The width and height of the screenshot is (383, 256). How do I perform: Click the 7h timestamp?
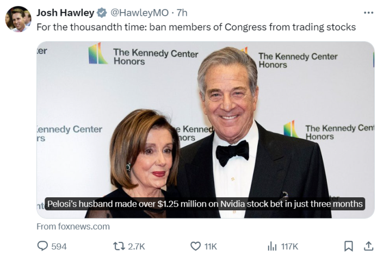182,13
